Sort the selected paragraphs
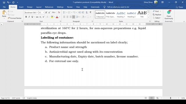Screen dimensions: 186x104 87,12
